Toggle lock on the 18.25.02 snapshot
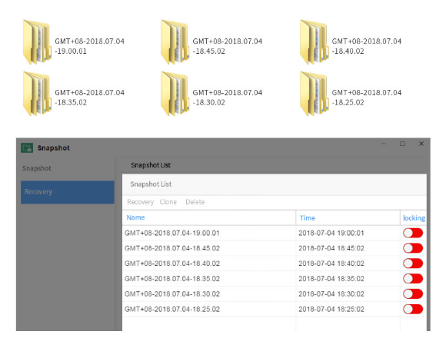This screenshot has width=446, height=348. 413,309
